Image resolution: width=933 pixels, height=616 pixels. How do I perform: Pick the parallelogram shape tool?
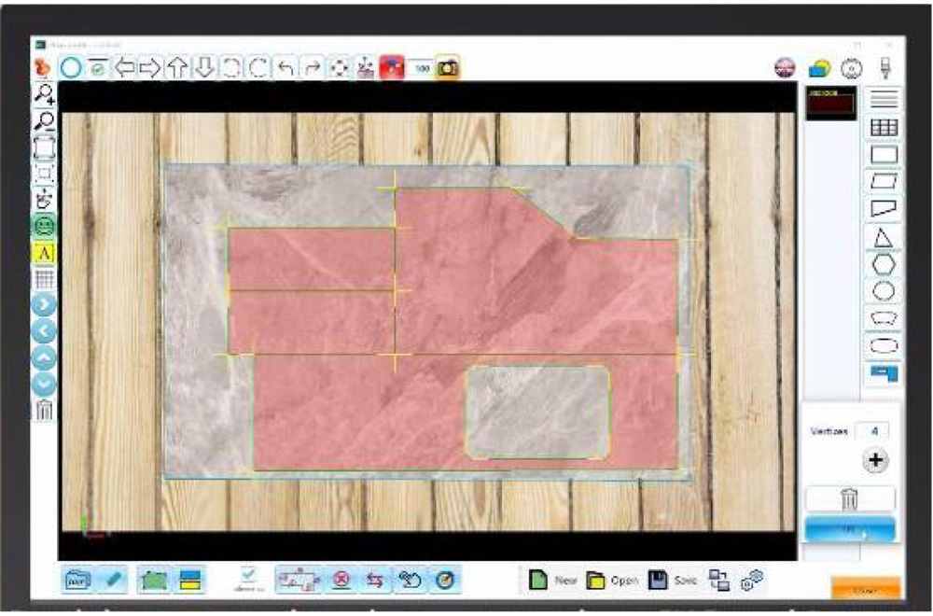click(883, 181)
